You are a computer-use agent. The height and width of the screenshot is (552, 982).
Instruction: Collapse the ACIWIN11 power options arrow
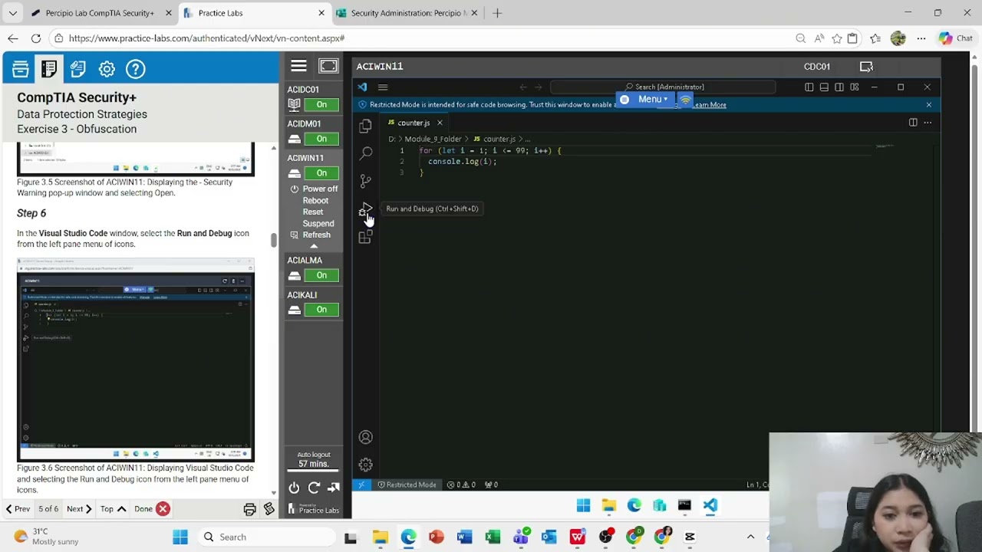314,246
